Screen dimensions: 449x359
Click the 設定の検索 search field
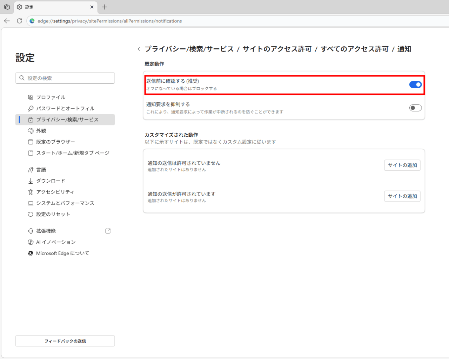(68, 78)
